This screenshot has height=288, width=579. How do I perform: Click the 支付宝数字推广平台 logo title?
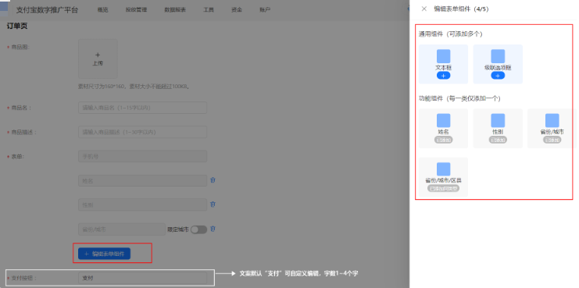pos(47,10)
